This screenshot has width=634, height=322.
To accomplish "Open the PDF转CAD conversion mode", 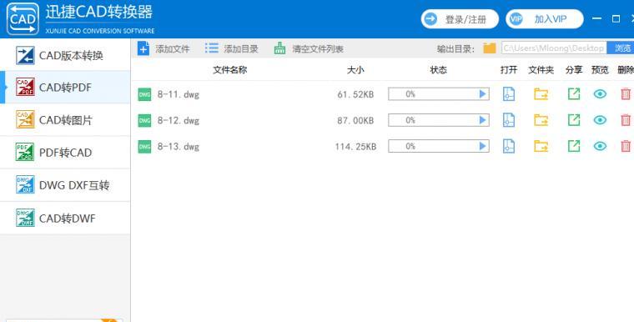I will (x=65, y=153).
